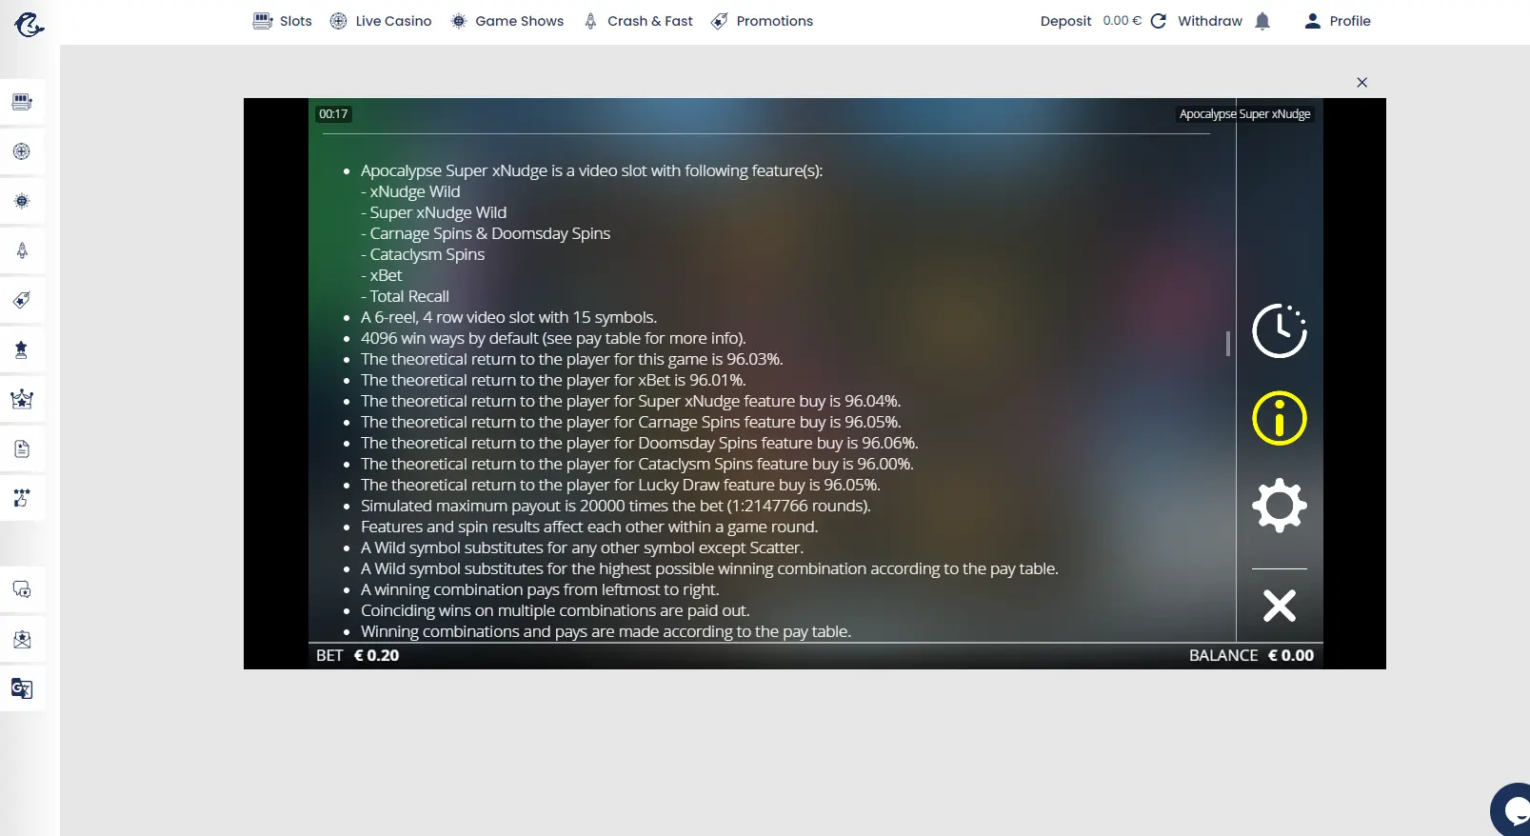The width and height of the screenshot is (1530, 836).
Task: Click the star trophy icon in the sidebar
Action: click(x=22, y=349)
